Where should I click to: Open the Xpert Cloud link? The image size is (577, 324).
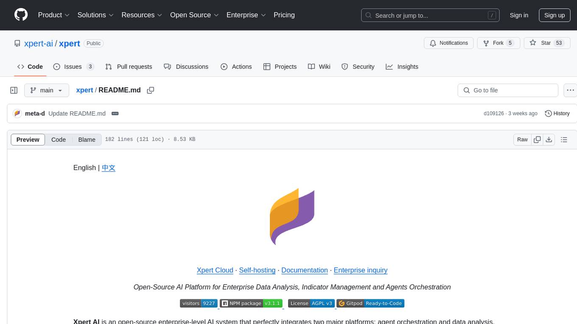click(x=215, y=270)
